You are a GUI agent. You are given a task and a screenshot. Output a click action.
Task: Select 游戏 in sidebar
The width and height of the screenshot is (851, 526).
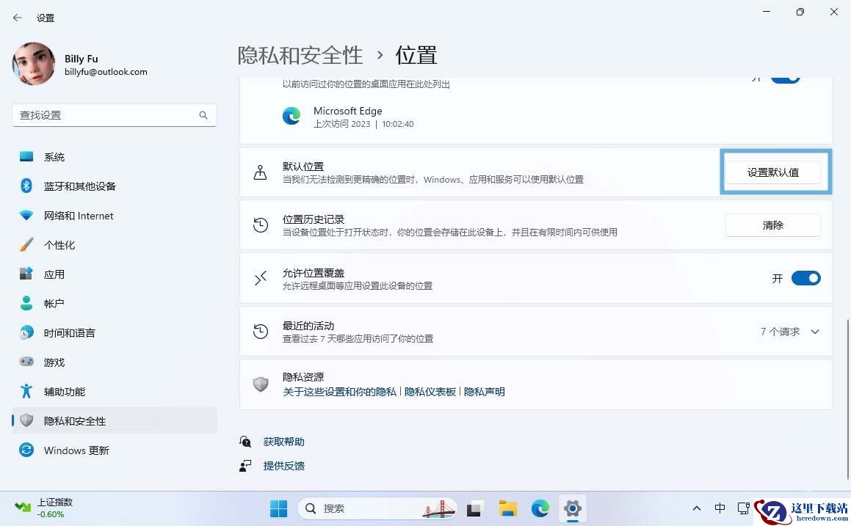[114, 362]
